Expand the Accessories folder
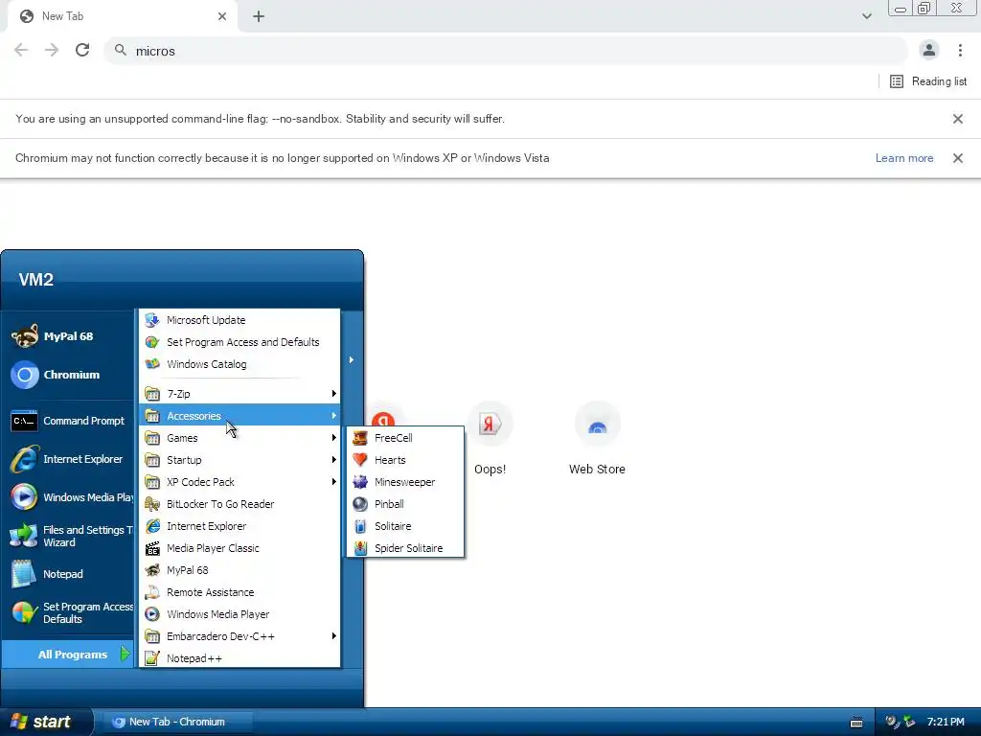981x736 pixels. [x=240, y=416]
